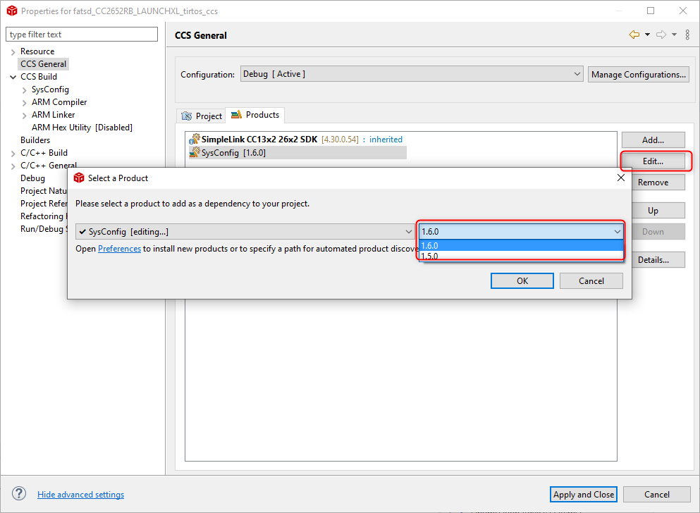This screenshot has width=700, height=513.
Task: Select Builders in the tree
Action: tap(35, 140)
